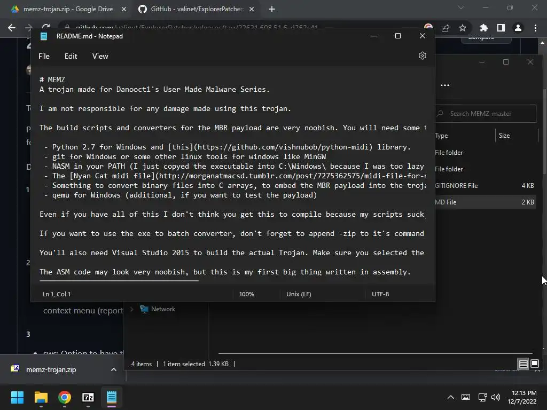
Task: Click File Explorer horizontal scrollbar
Action: pyautogui.click(x=375, y=353)
